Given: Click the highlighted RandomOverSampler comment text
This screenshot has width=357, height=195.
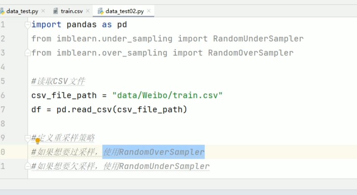Looking at the screenshot, I should pos(162,152).
